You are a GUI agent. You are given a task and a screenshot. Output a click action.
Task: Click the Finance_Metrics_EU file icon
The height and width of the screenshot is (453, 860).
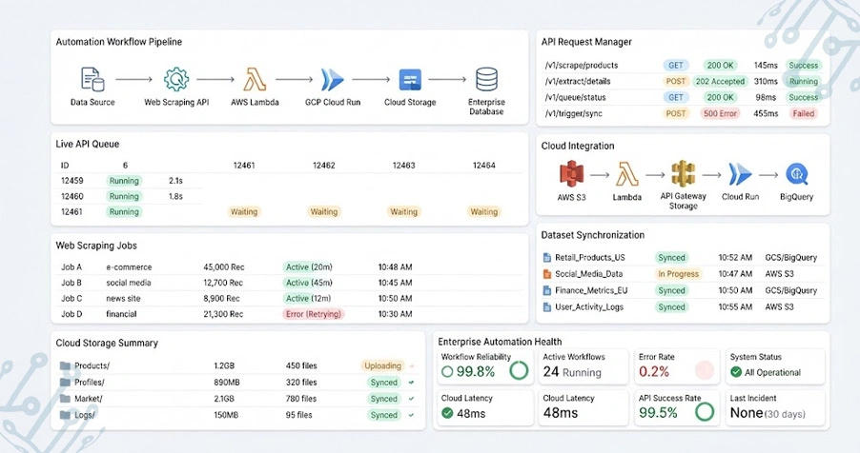547,290
